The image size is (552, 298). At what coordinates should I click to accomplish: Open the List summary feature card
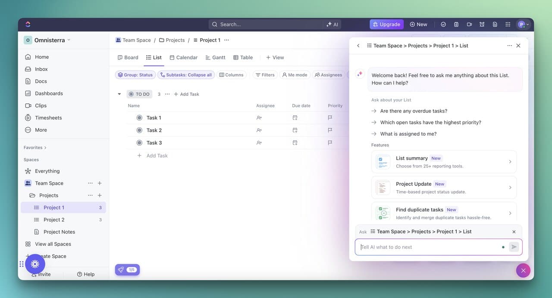(x=444, y=162)
